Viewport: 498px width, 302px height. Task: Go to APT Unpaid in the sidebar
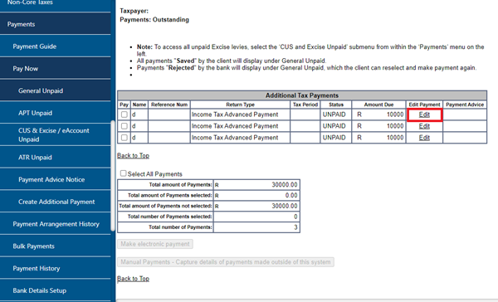click(x=56, y=113)
